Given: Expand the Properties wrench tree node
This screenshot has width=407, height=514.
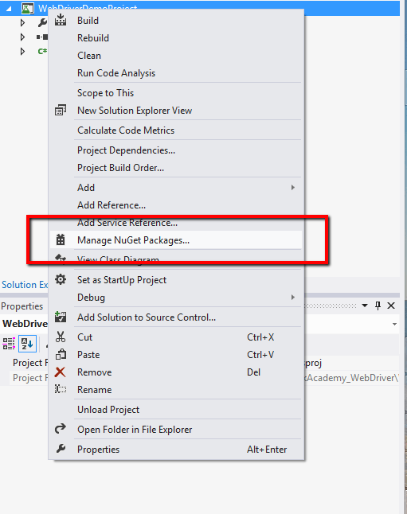Looking at the screenshot, I should click(22, 22).
